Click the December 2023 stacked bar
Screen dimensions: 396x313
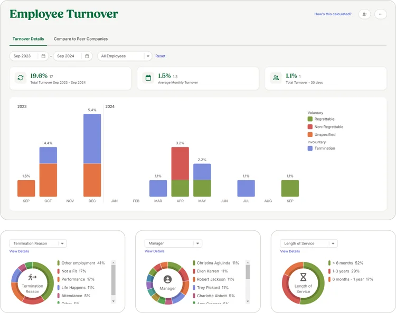click(92, 155)
